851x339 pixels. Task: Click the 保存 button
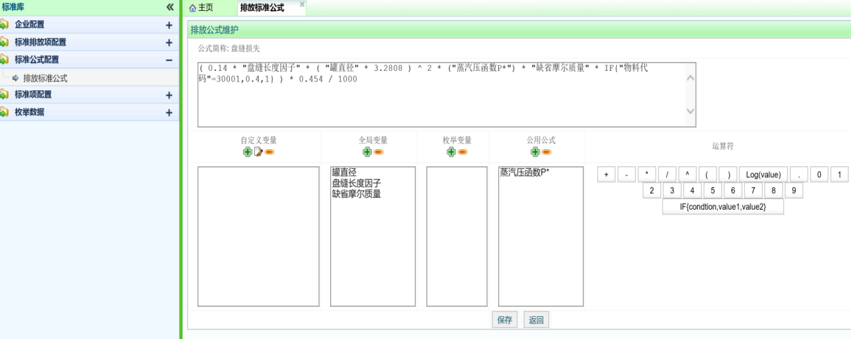(504, 320)
